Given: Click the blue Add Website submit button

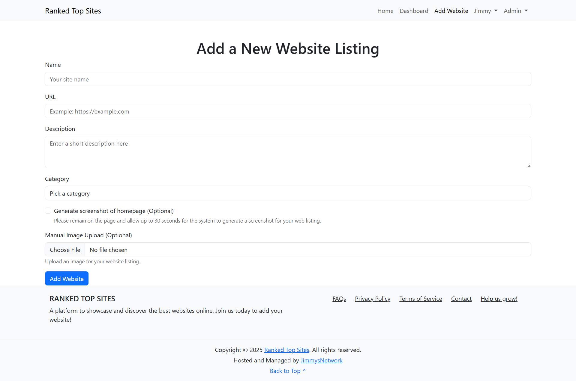Looking at the screenshot, I should click(x=66, y=278).
